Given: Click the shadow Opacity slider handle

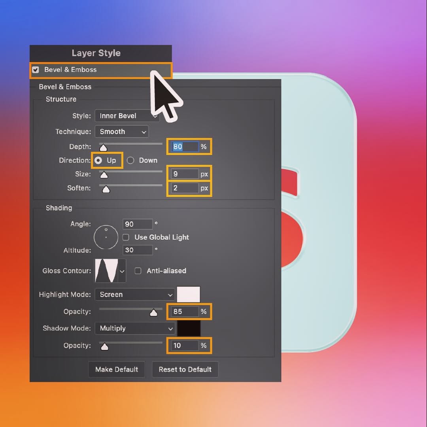Looking at the screenshot, I should click(x=104, y=346).
